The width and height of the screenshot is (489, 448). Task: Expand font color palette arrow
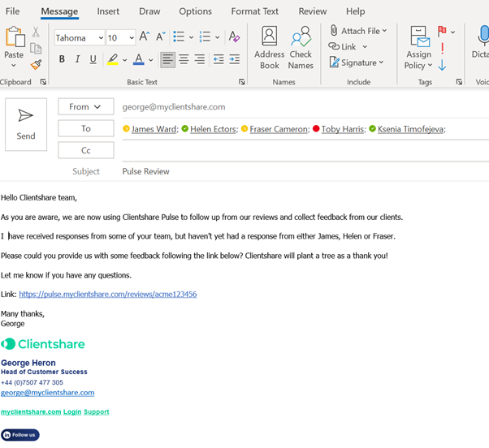tap(150, 60)
